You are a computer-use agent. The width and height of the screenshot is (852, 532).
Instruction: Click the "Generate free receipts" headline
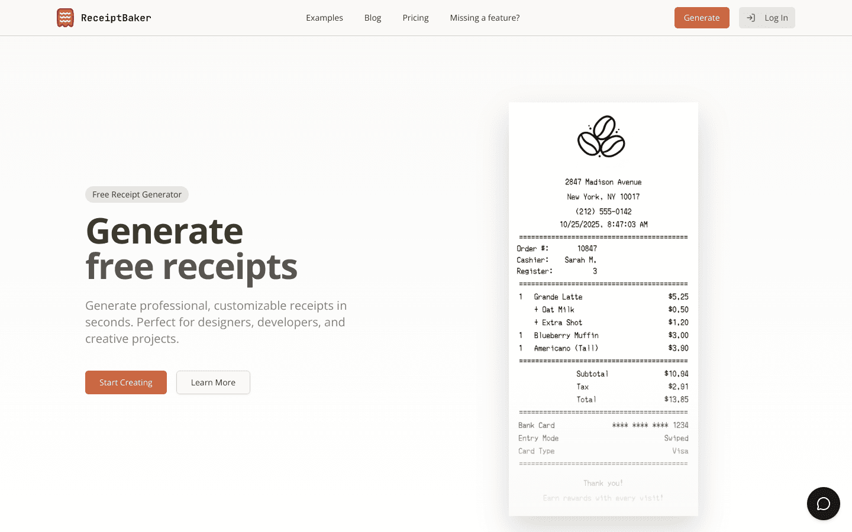pos(192,248)
